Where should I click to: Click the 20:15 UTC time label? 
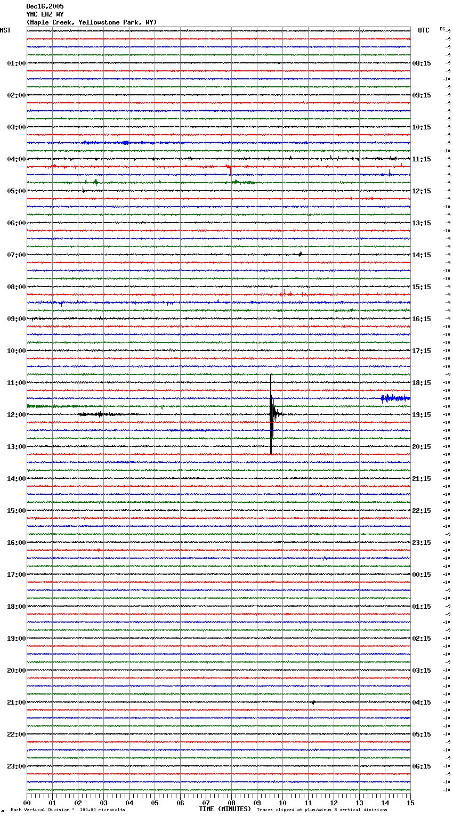tap(422, 447)
